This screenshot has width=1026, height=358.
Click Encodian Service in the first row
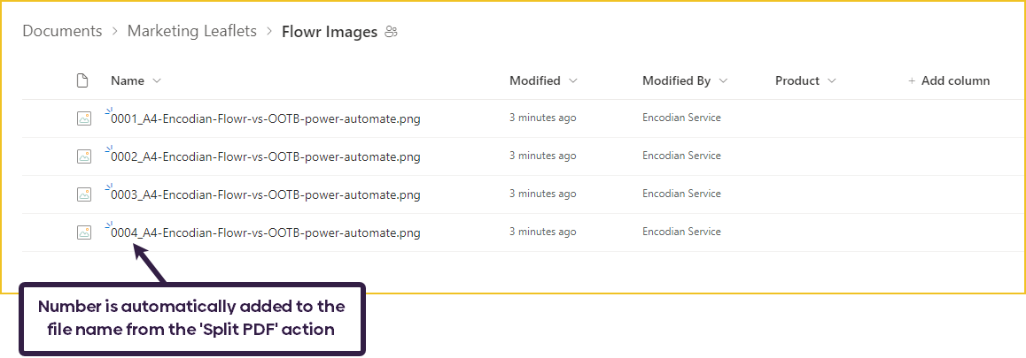click(681, 118)
